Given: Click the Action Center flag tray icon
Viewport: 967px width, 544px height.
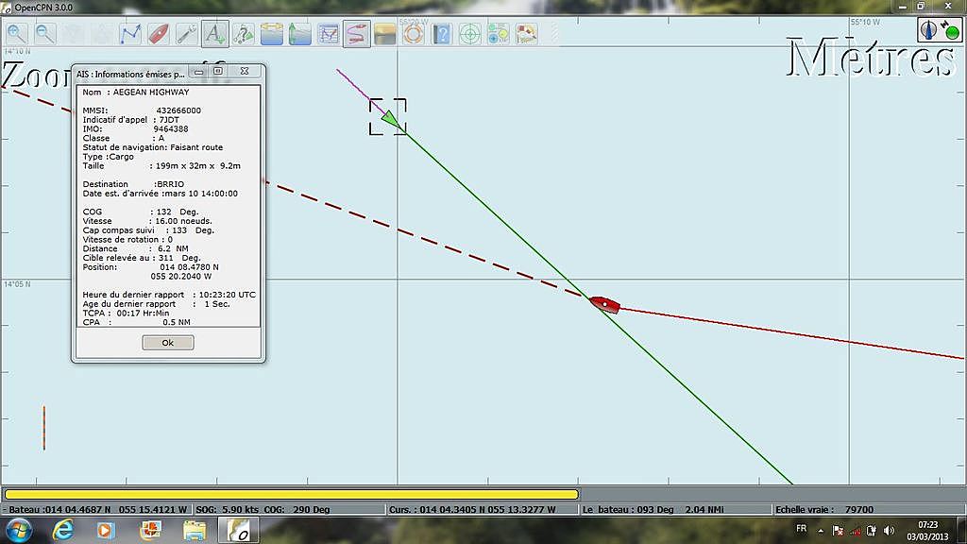Looking at the screenshot, I should (838, 531).
